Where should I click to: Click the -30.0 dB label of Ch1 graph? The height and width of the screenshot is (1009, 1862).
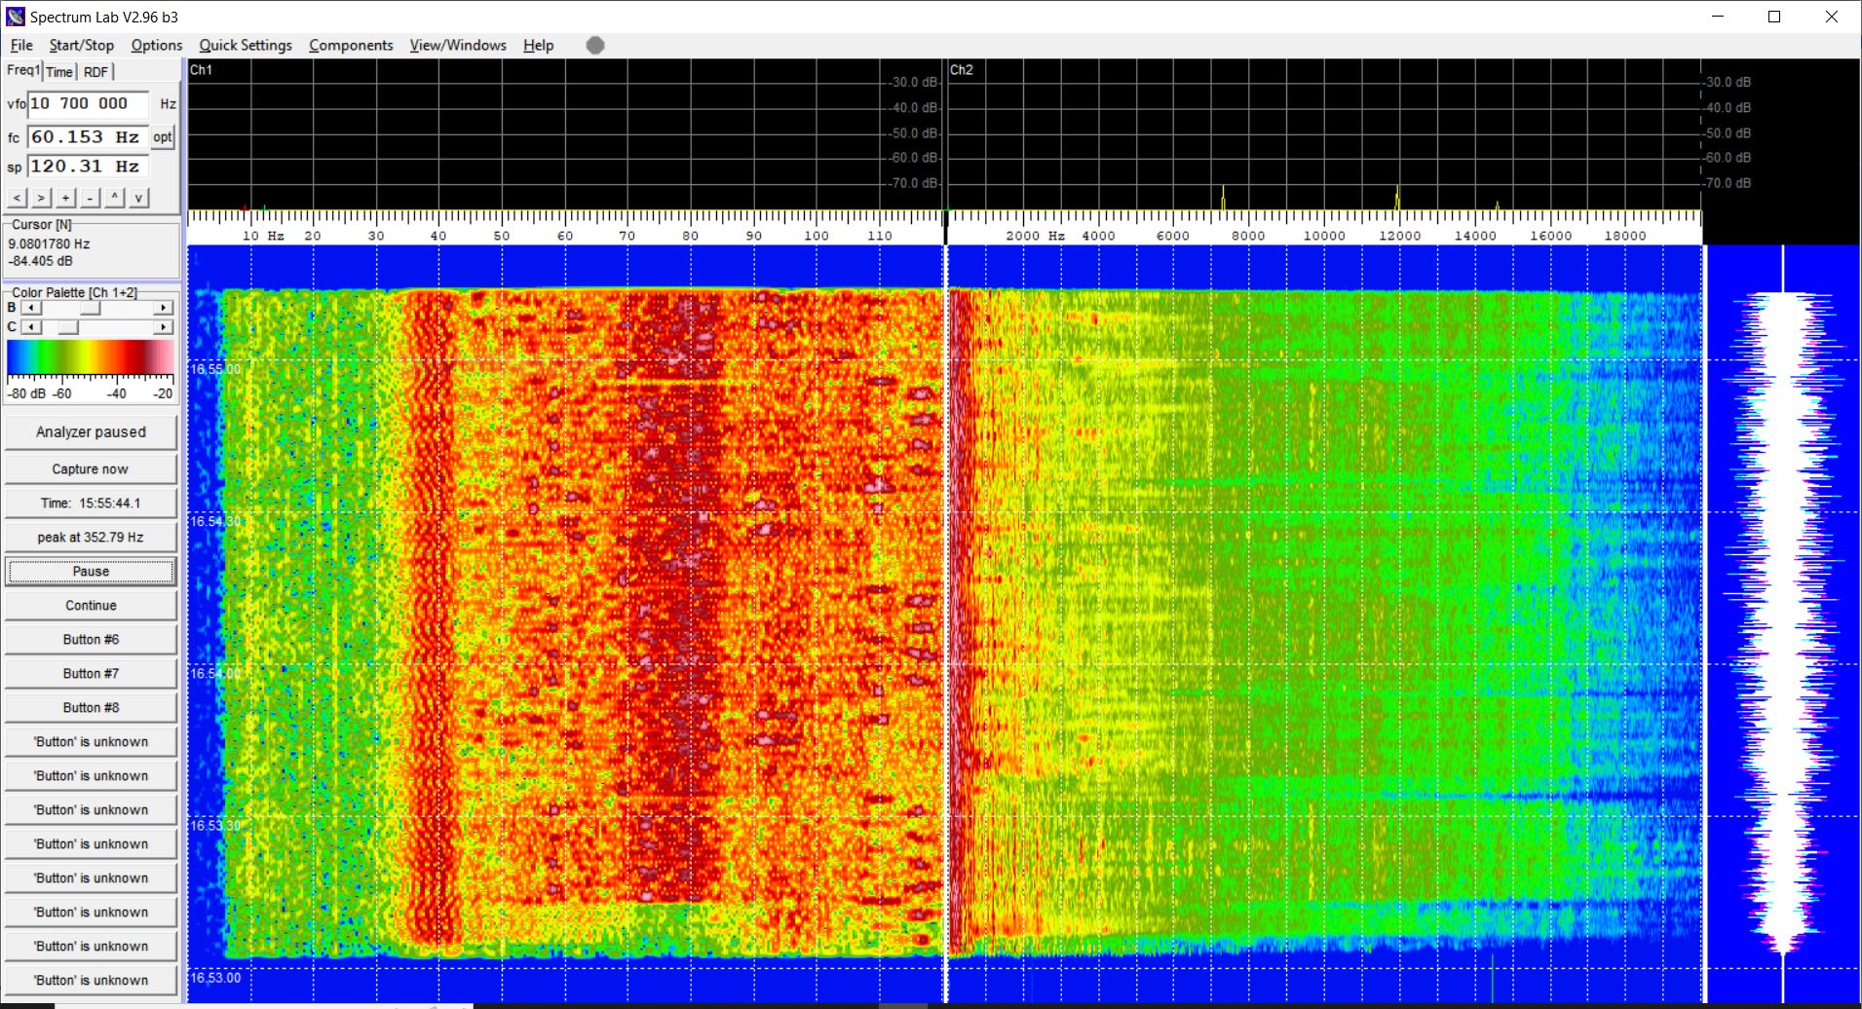coord(915,82)
